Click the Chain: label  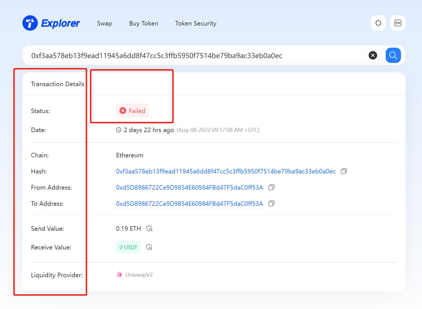[x=40, y=155]
